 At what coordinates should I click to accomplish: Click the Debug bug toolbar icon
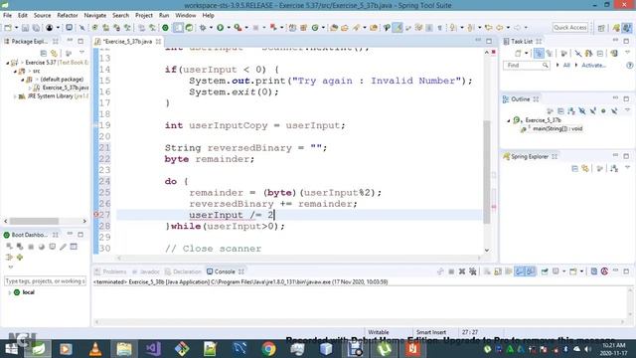click(x=203, y=28)
